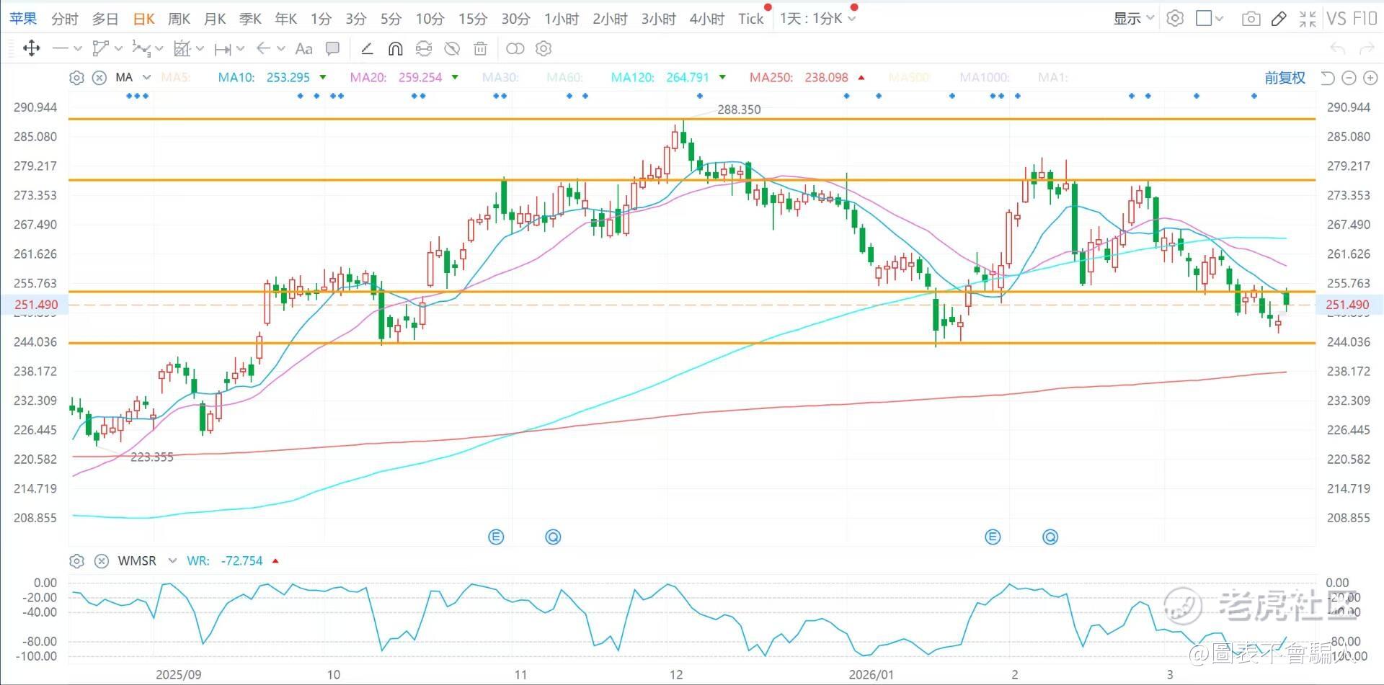
Task: Click the 前复权 adjustment button
Action: click(x=1285, y=78)
